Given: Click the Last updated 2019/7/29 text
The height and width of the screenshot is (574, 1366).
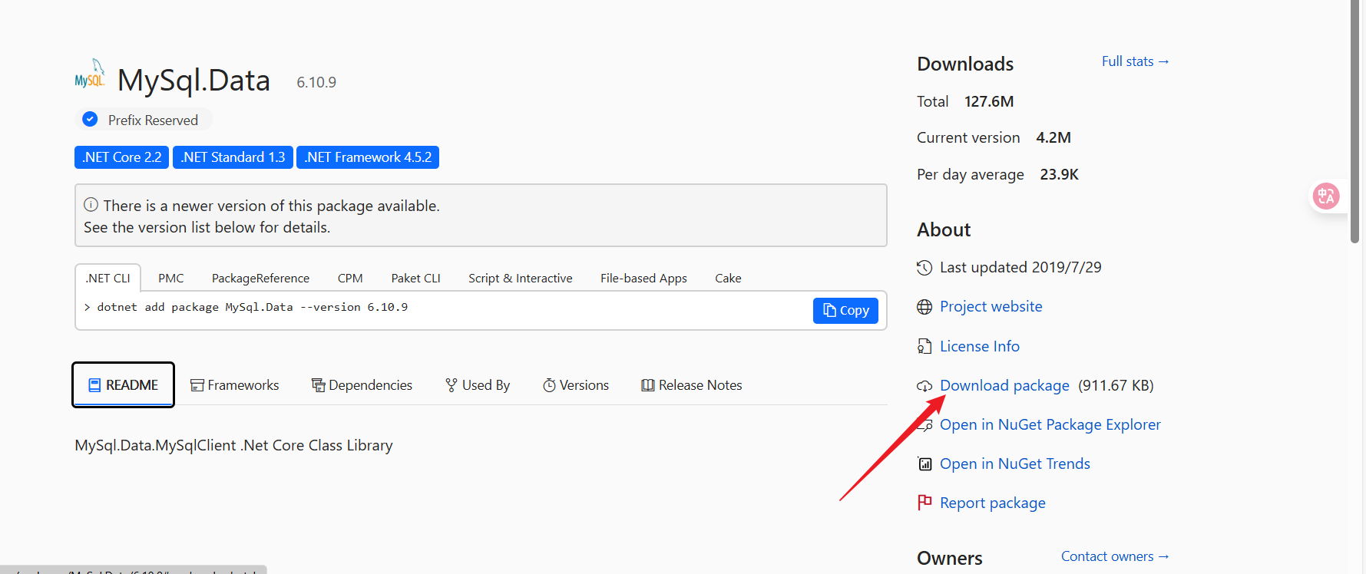Looking at the screenshot, I should tap(1020, 267).
